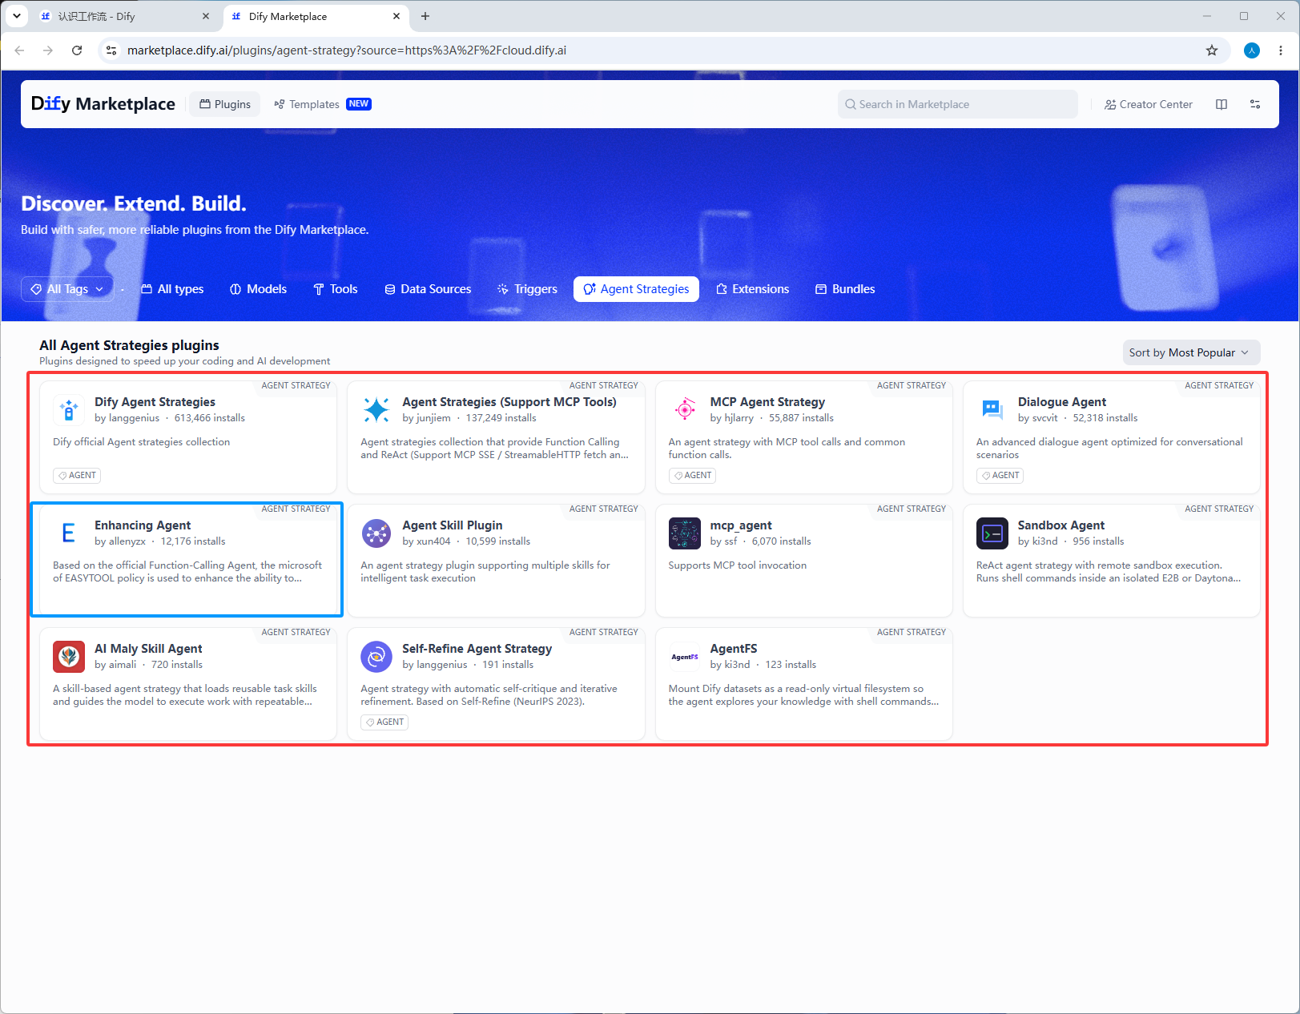Click the AGENT tag on Dialogue Agent
Screen dimensions: 1300x1014
click(x=1000, y=476)
